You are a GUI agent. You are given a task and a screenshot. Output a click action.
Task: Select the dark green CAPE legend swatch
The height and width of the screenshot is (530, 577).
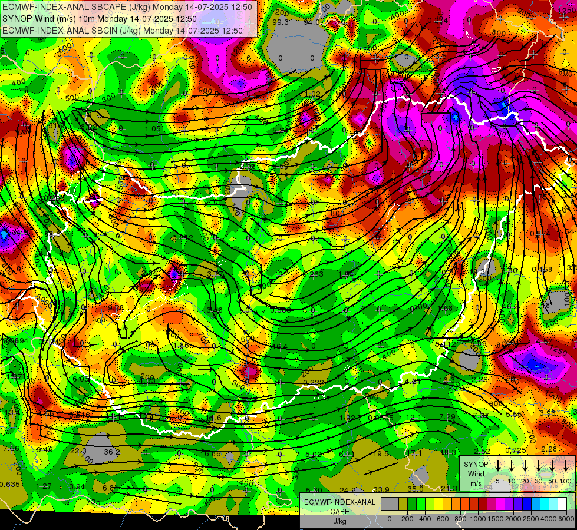pos(412,504)
